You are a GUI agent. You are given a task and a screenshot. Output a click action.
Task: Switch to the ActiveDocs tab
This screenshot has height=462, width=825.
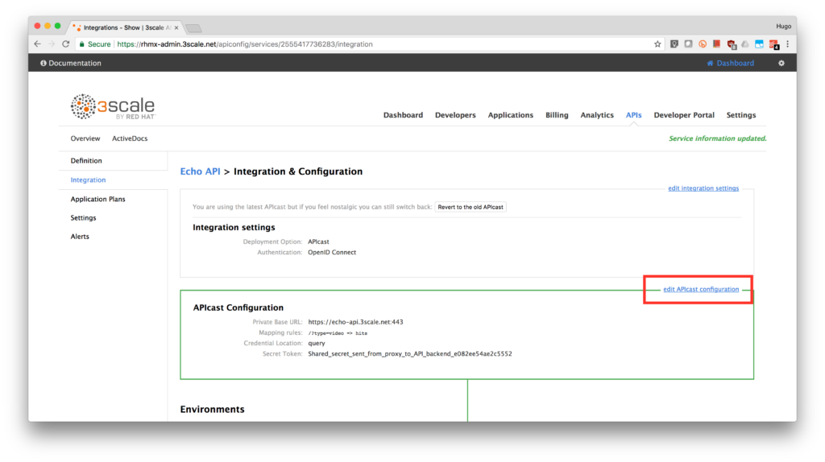coord(130,138)
